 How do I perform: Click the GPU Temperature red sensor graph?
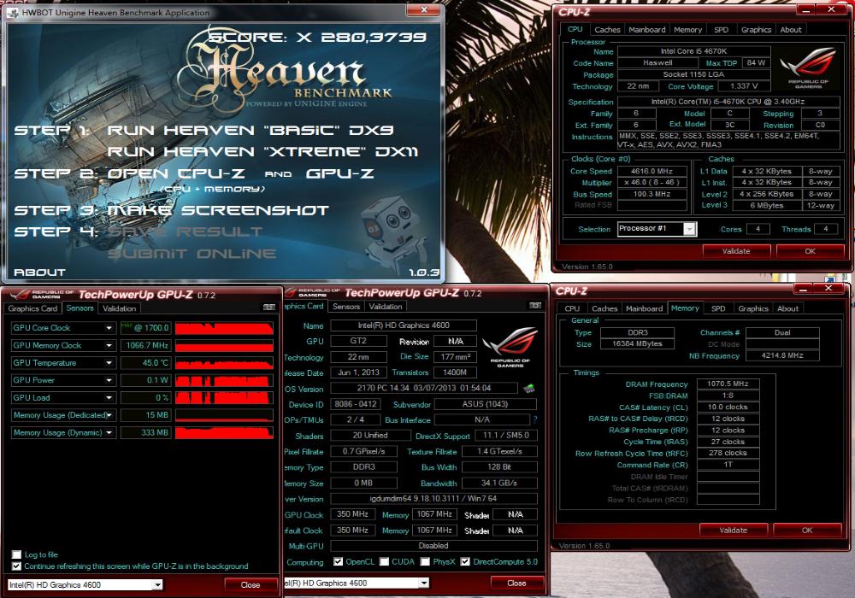[x=224, y=363]
